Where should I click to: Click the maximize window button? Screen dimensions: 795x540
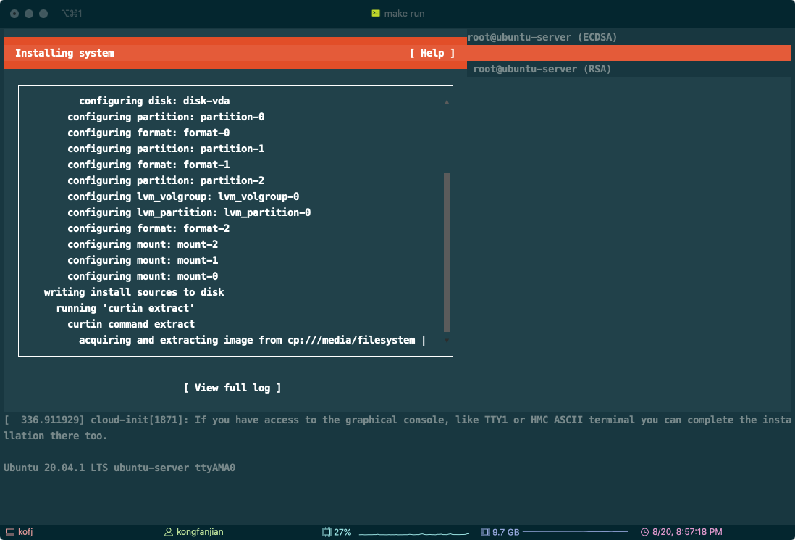coord(43,14)
